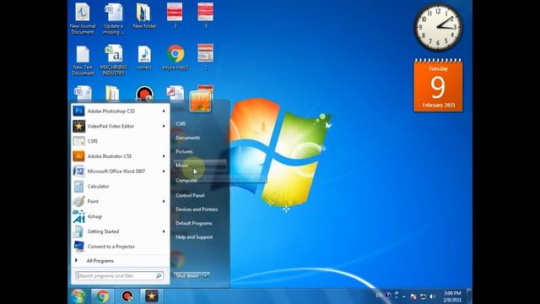Select MACHINING INDUSTRY desktop file

[x=114, y=60]
